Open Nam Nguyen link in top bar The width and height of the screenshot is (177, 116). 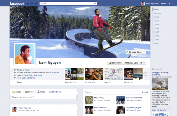coord(152,4)
